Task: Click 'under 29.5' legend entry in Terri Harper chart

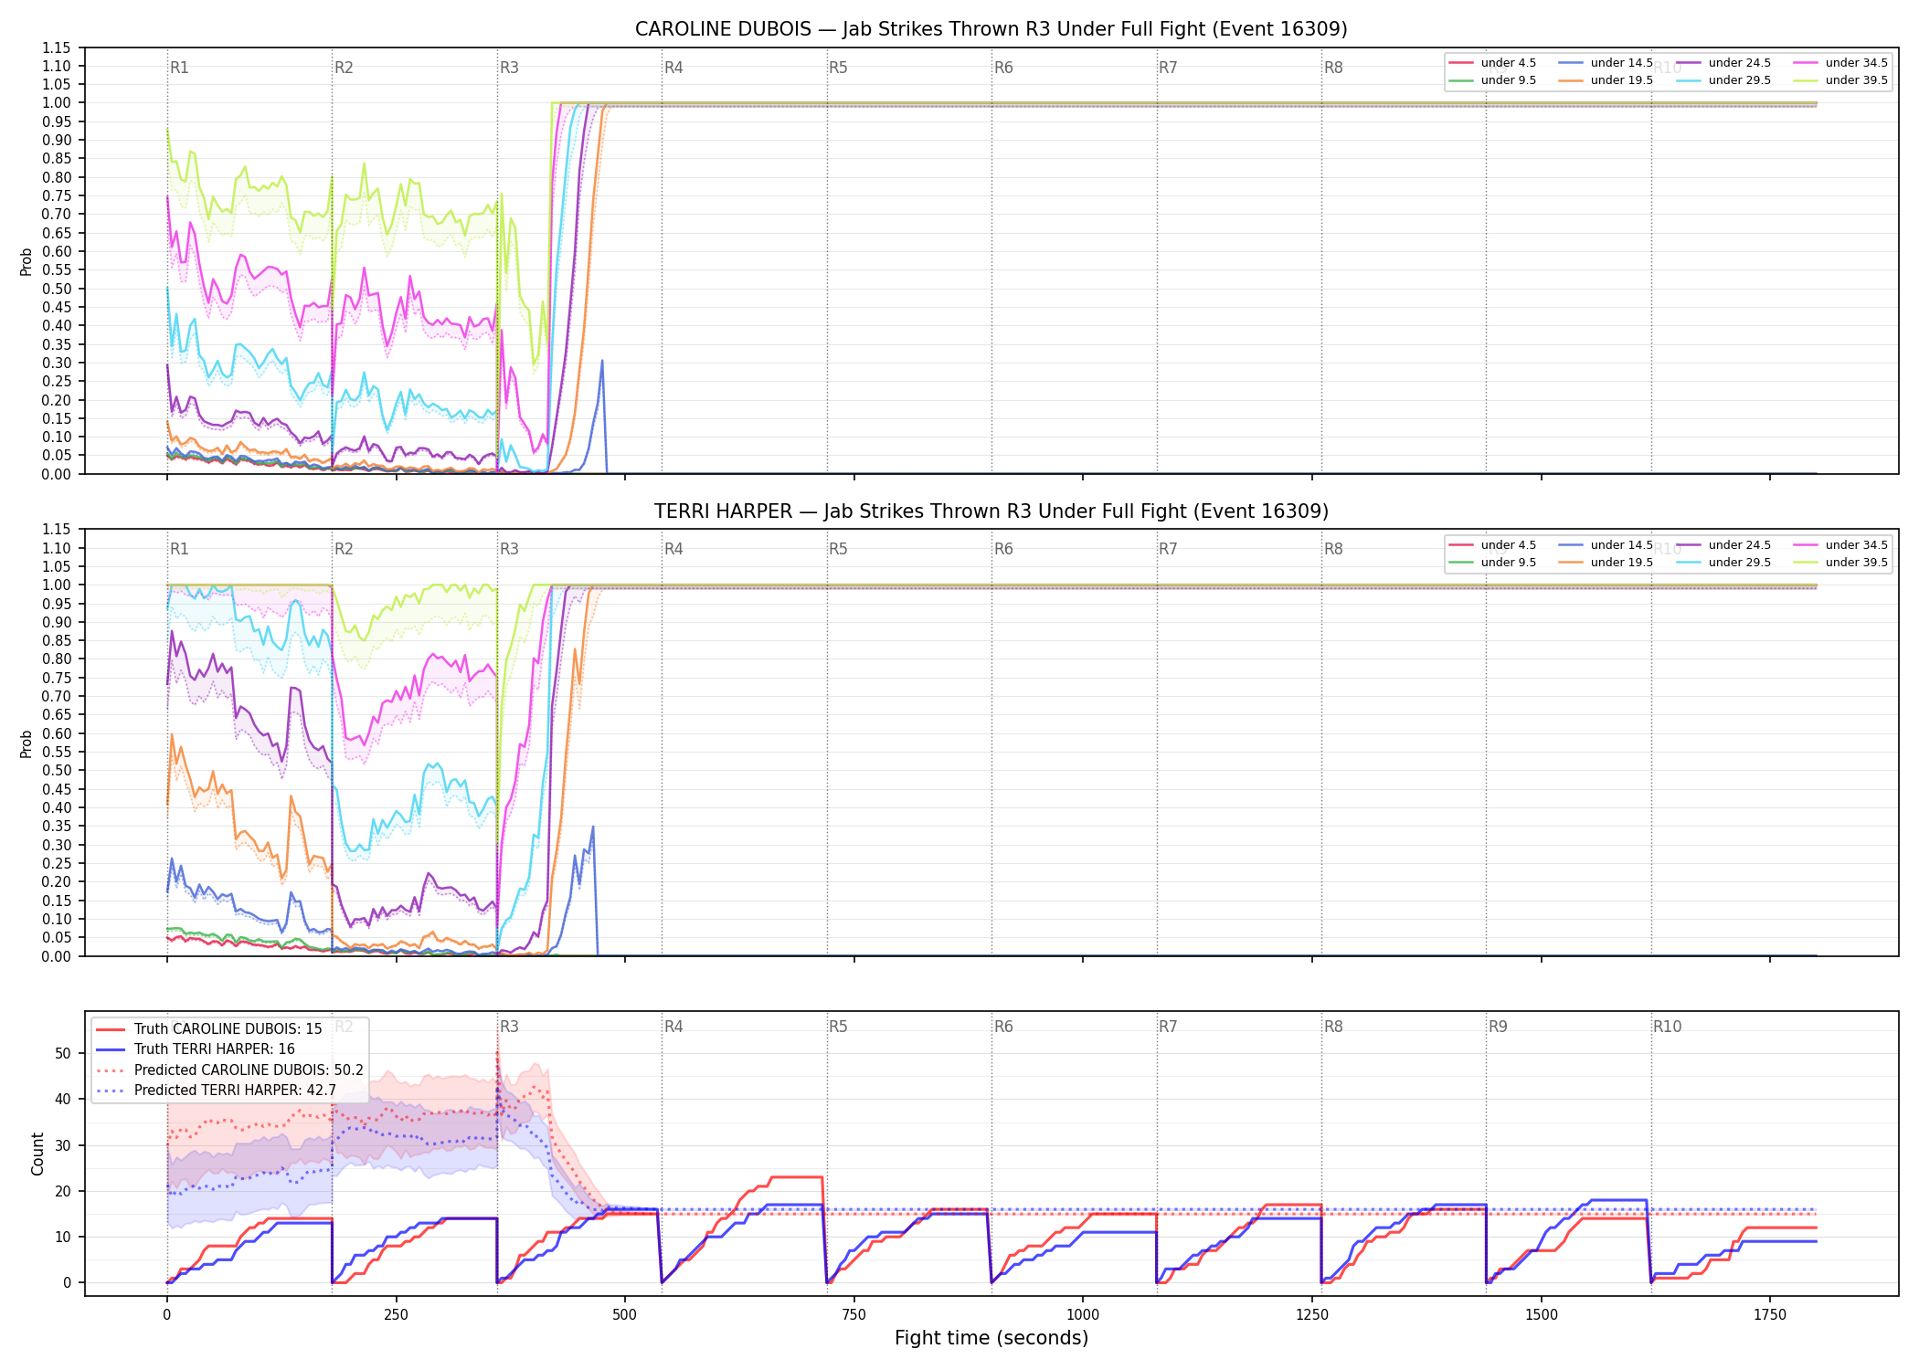Action: (1724, 563)
